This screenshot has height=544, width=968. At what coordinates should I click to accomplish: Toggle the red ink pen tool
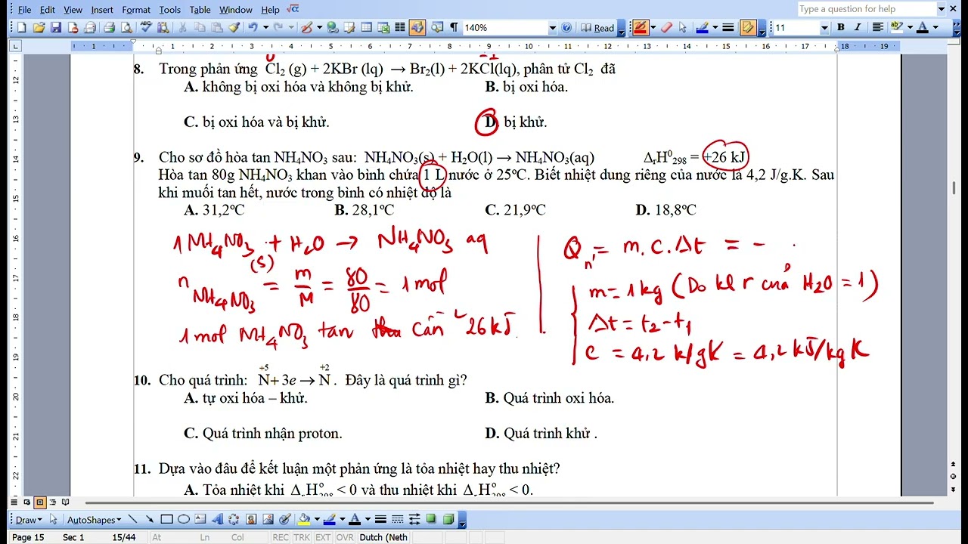click(x=641, y=27)
